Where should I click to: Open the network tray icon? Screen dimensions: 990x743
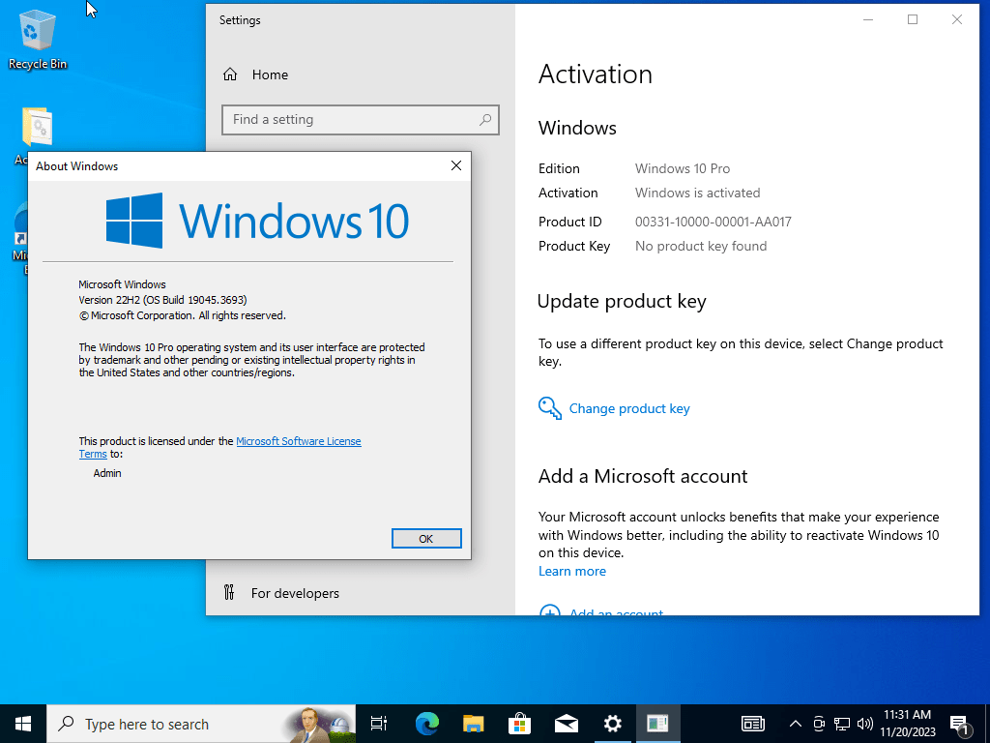(842, 724)
